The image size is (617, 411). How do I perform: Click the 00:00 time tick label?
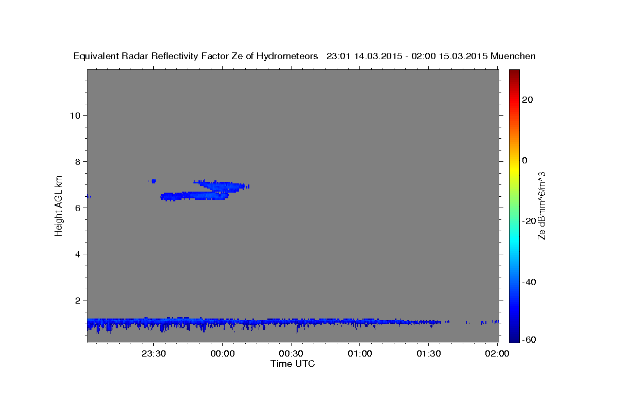223,353
